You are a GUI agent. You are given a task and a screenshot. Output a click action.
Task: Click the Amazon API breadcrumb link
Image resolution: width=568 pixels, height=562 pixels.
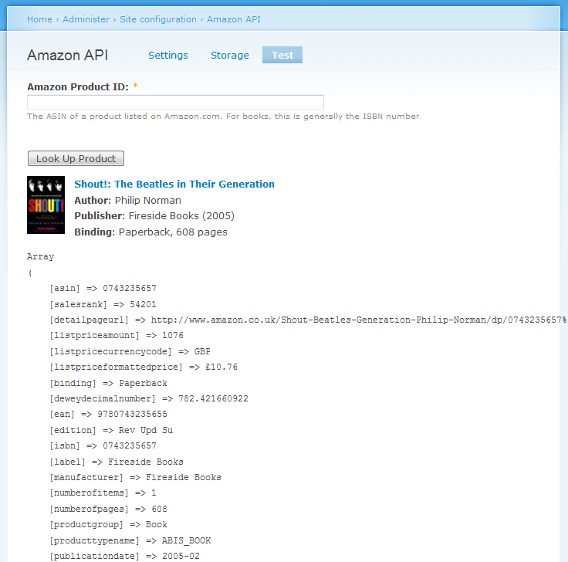click(x=234, y=19)
